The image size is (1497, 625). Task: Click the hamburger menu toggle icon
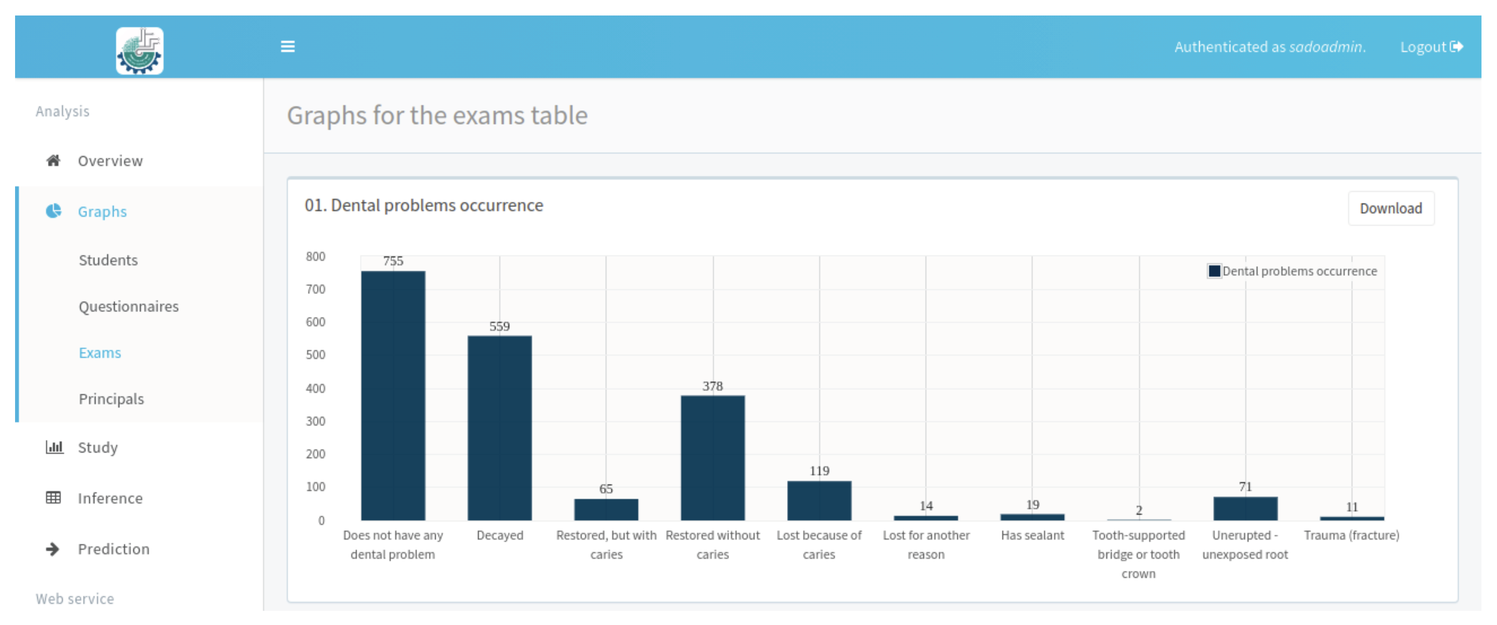click(288, 46)
